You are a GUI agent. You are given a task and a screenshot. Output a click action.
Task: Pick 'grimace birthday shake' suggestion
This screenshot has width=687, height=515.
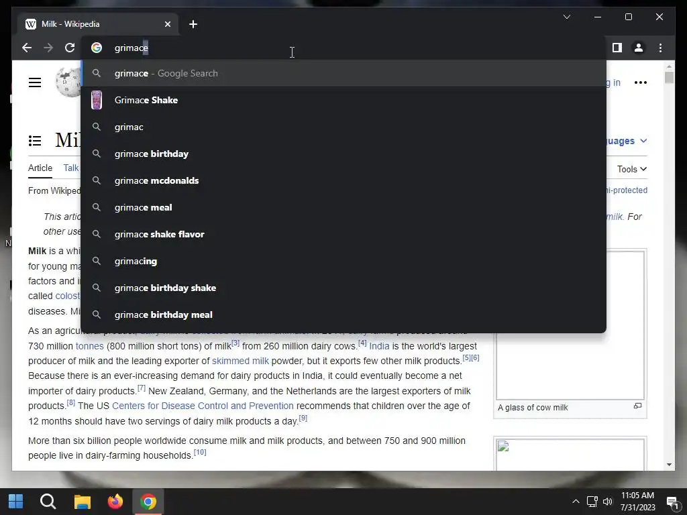343,288
